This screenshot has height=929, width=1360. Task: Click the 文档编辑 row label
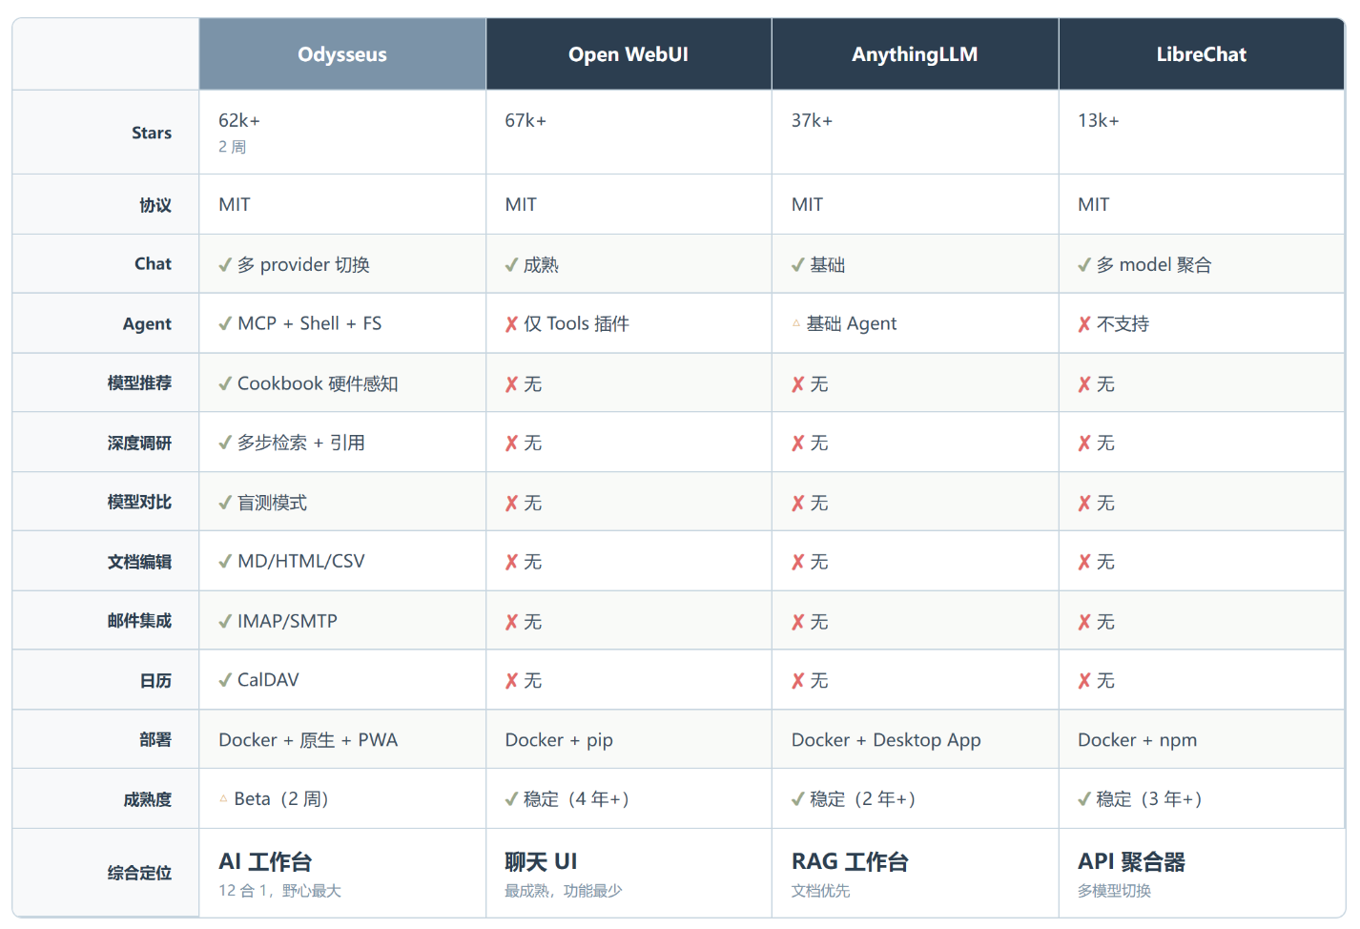pyautogui.click(x=139, y=562)
